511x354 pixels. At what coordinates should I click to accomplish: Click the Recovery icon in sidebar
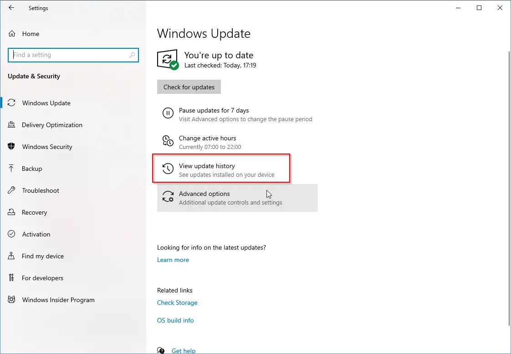click(11, 212)
